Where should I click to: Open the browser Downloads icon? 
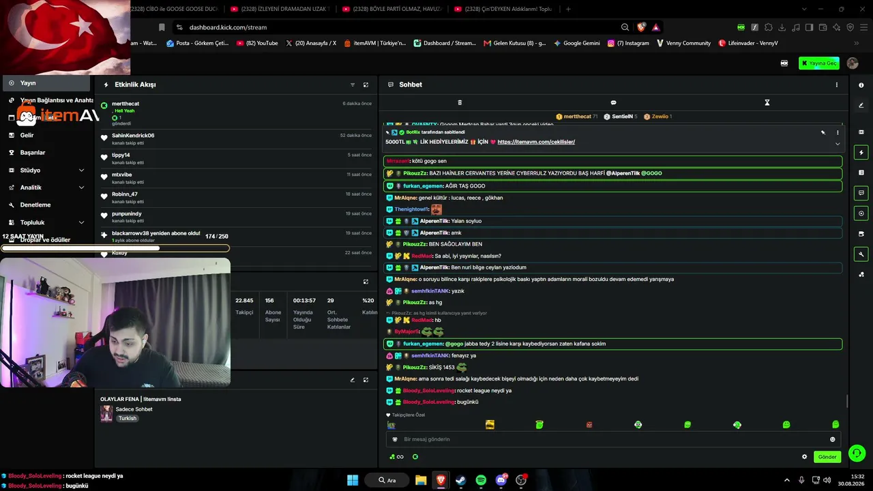pyautogui.click(x=782, y=27)
